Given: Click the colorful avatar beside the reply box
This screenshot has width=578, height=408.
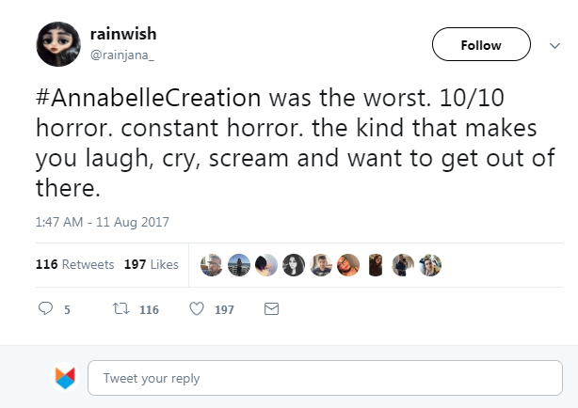Looking at the screenshot, I should click(x=63, y=378).
